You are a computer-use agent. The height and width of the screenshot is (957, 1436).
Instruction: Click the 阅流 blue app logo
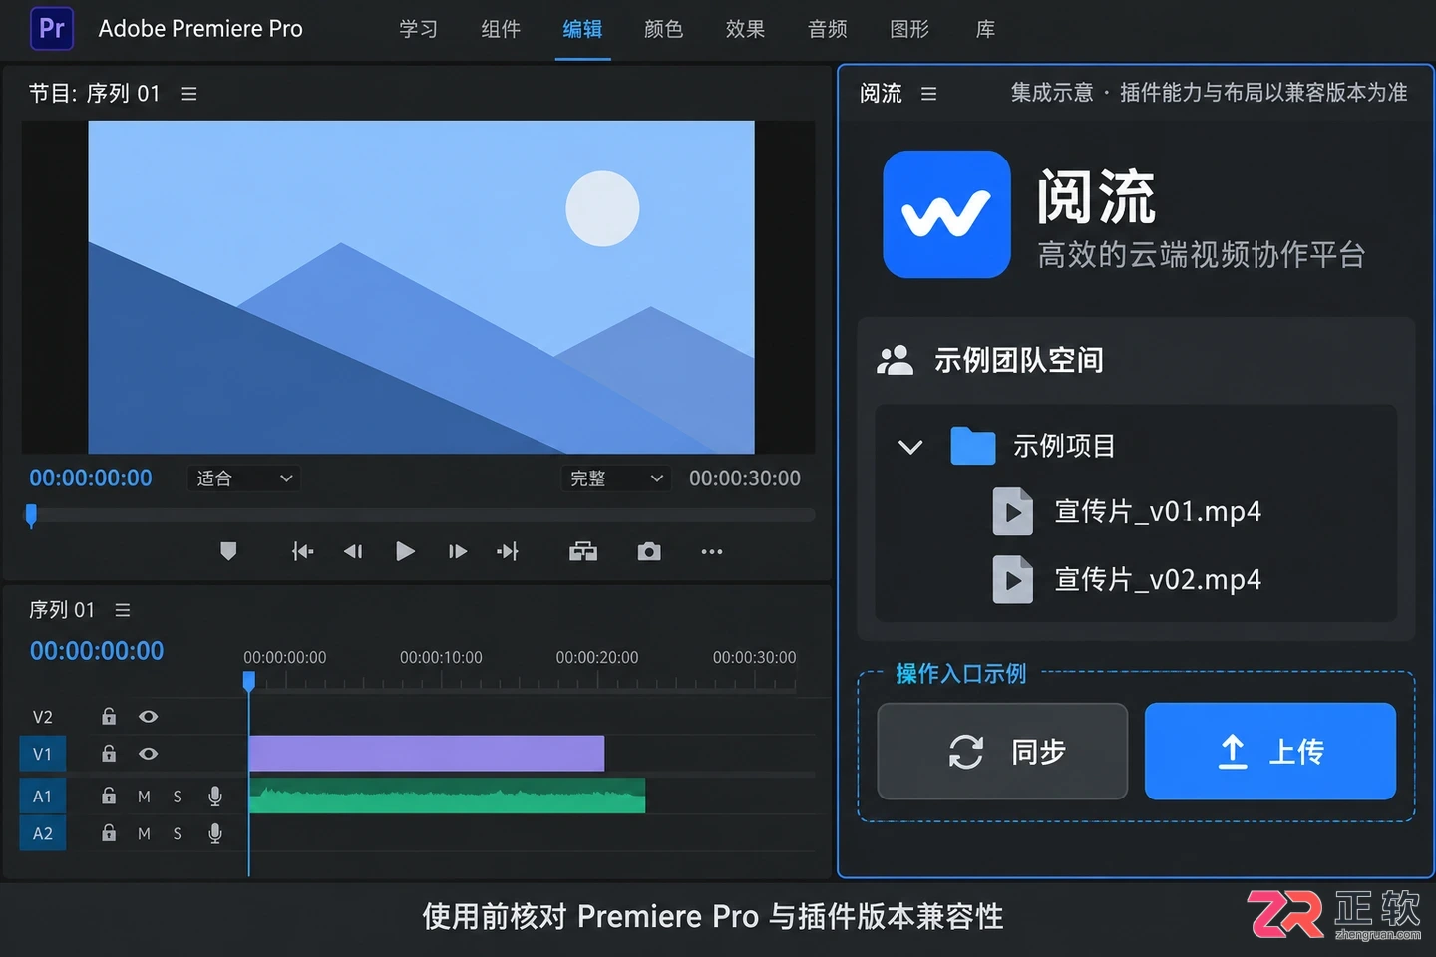[x=946, y=214]
